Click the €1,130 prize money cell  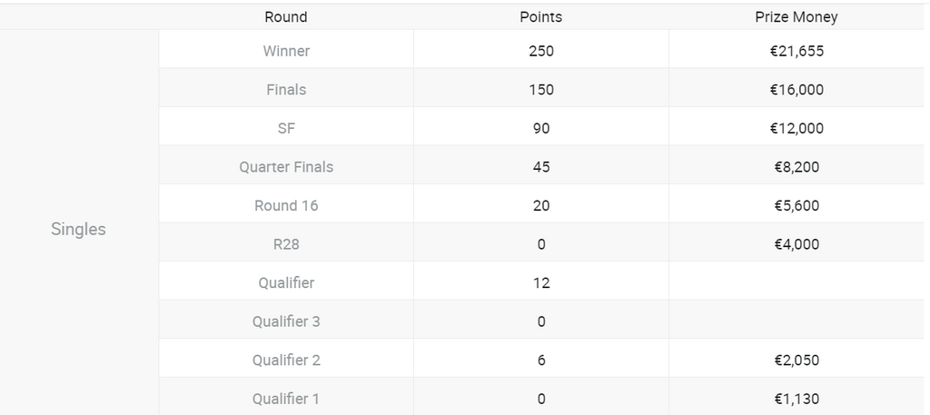[796, 399]
